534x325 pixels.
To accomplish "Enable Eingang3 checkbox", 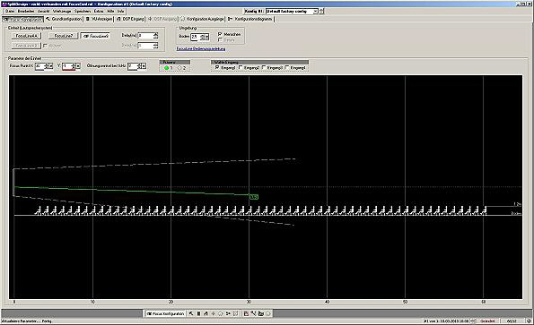I will (x=264, y=67).
